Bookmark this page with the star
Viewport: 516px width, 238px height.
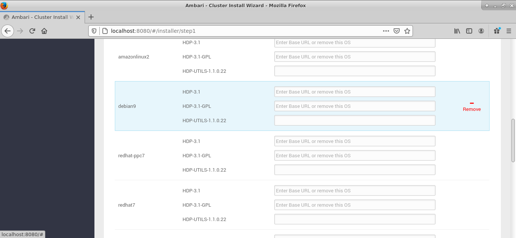pyautogui.click(x=407, y=31)
